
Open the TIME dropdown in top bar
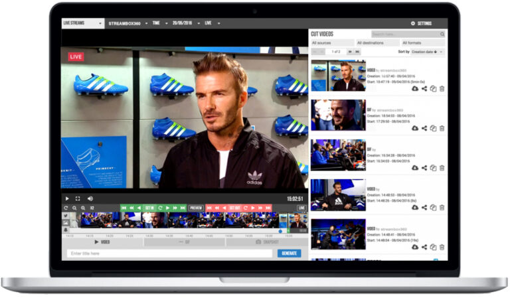click(160, 23)
